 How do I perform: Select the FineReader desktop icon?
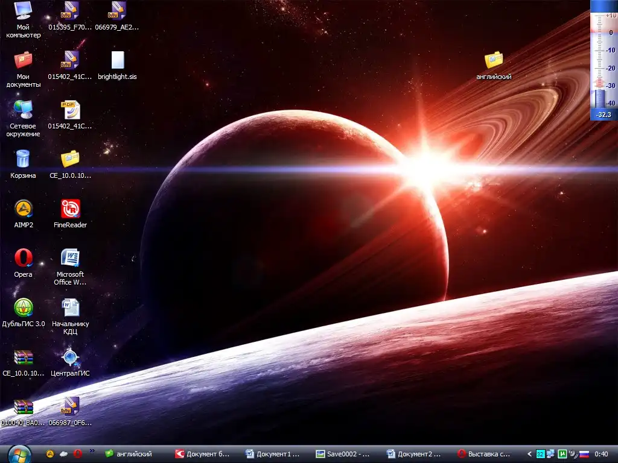pyautogui.click(x=70, y=209)
